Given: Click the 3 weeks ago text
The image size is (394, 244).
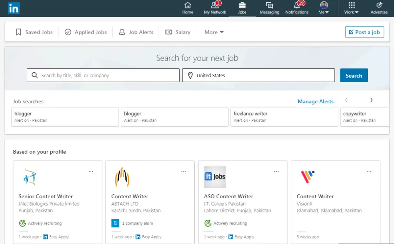Looking at the screenshot, I should point(308,237).
